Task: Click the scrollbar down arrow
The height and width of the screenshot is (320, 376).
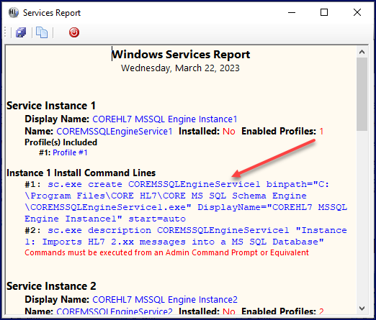Action: [362, 308]
